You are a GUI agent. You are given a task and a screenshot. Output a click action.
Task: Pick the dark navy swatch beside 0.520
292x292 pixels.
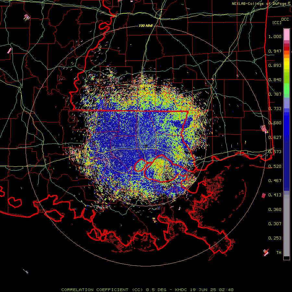click(x=286, y=166)
